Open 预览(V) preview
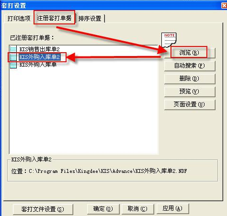The image size is (227, 216). click(x=190, y=91)
